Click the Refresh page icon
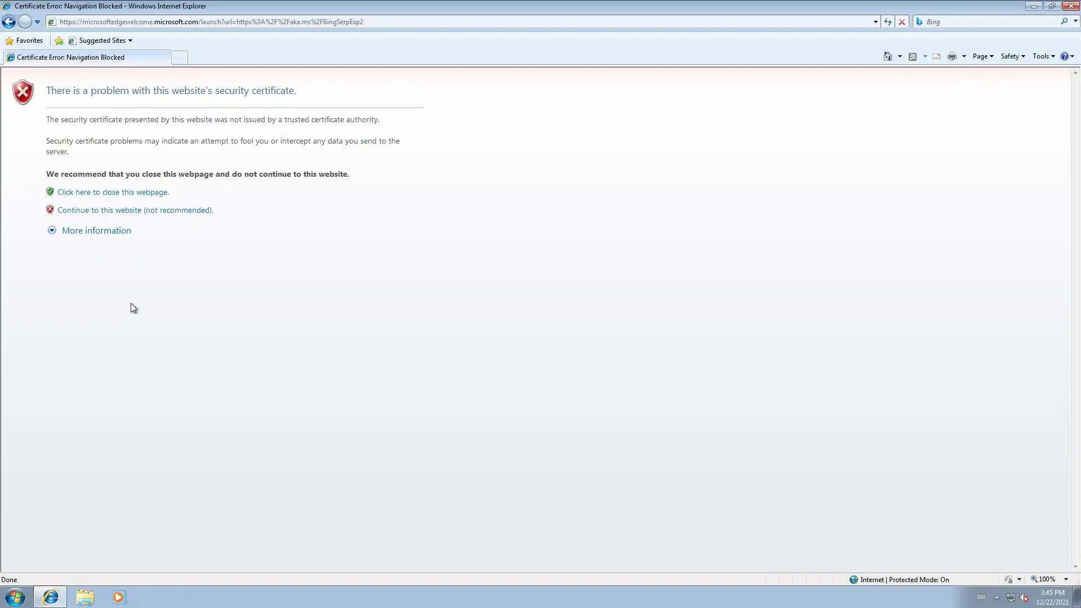The image size is (1081, 608). point(888,22)
